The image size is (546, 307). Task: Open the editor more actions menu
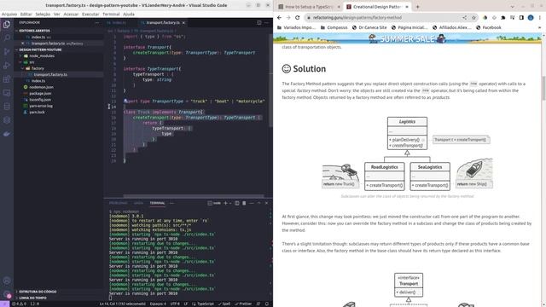click(267, 23)
